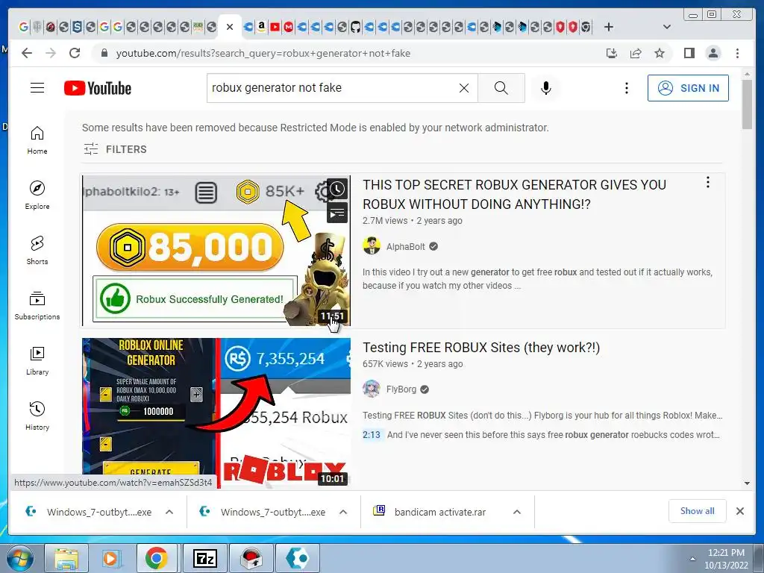
Task: Switch to the MEGA tab
Action: [x=289, y=27]
